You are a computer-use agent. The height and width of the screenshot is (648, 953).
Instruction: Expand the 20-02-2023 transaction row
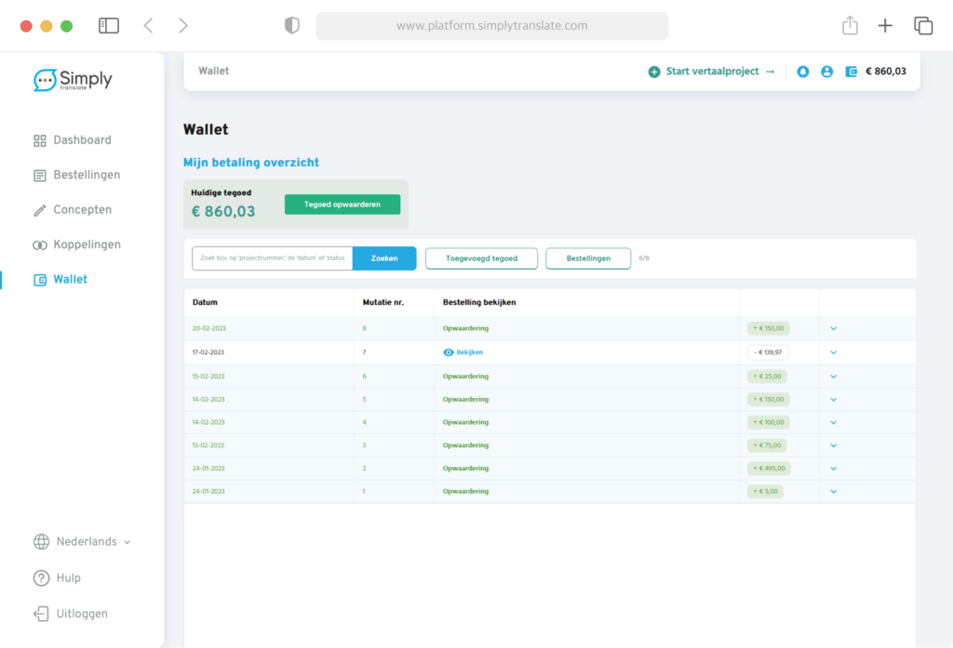(833, 328)
